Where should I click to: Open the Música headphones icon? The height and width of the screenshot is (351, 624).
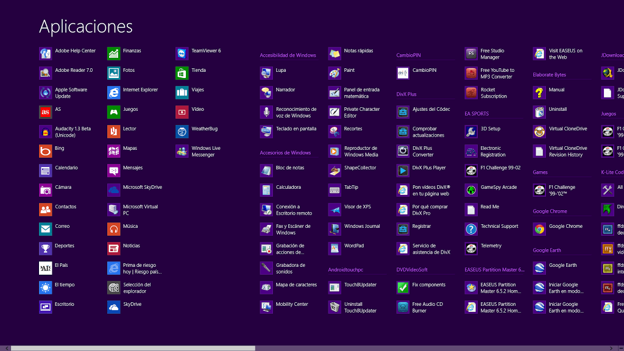tap(114, 229)
